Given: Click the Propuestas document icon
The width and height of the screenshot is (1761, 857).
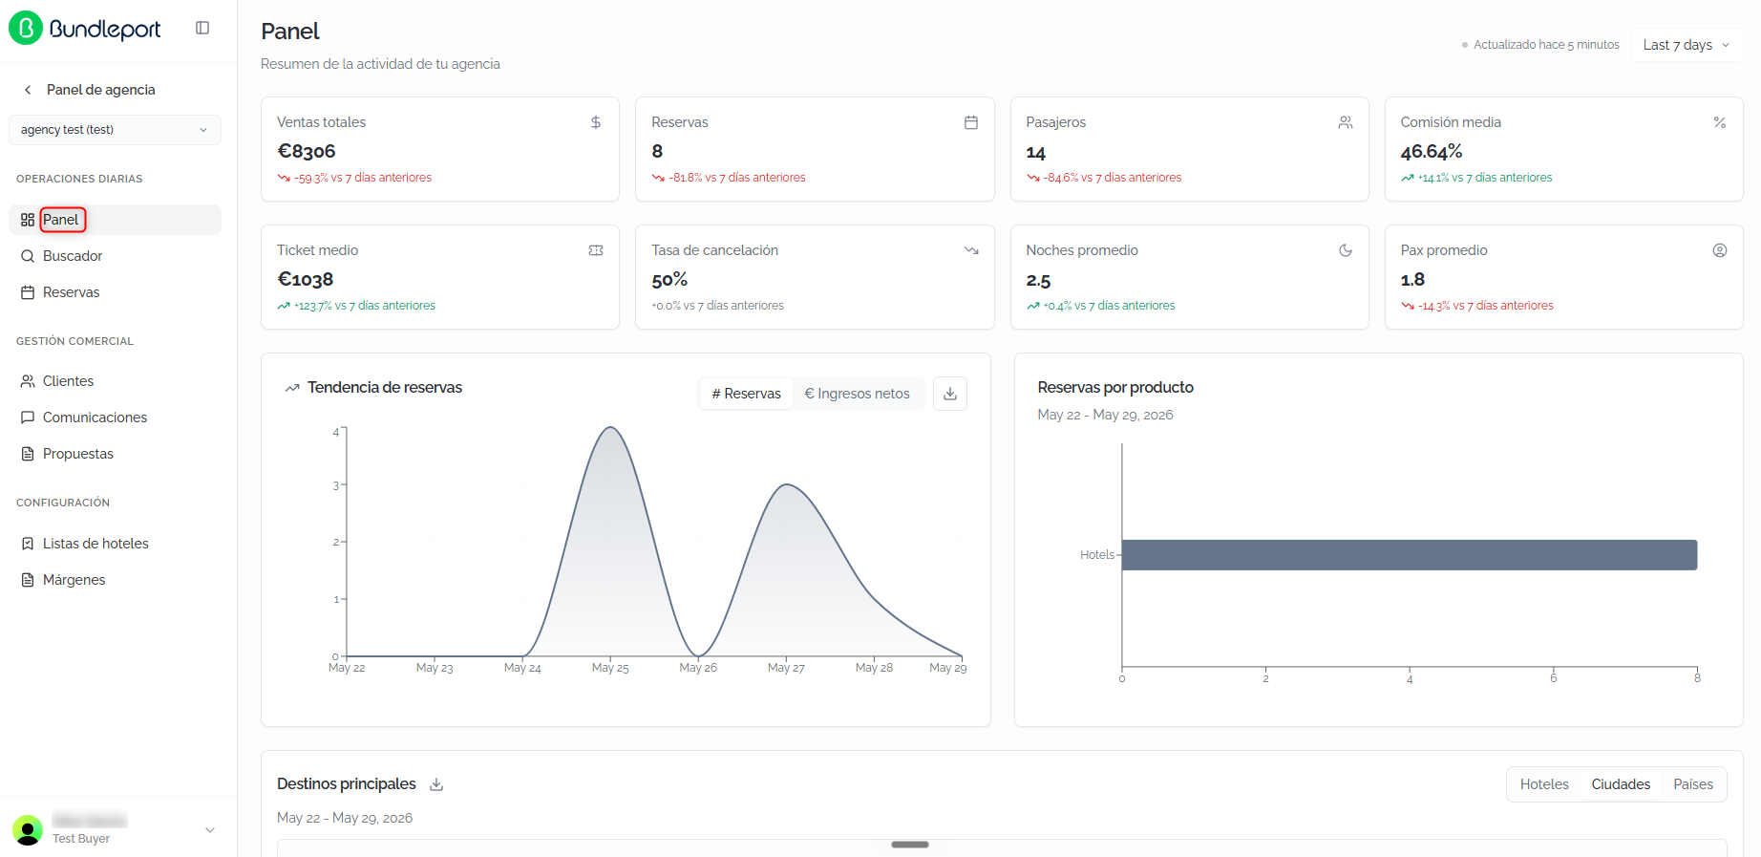Looking at the screenshot, I should point(28,454).
